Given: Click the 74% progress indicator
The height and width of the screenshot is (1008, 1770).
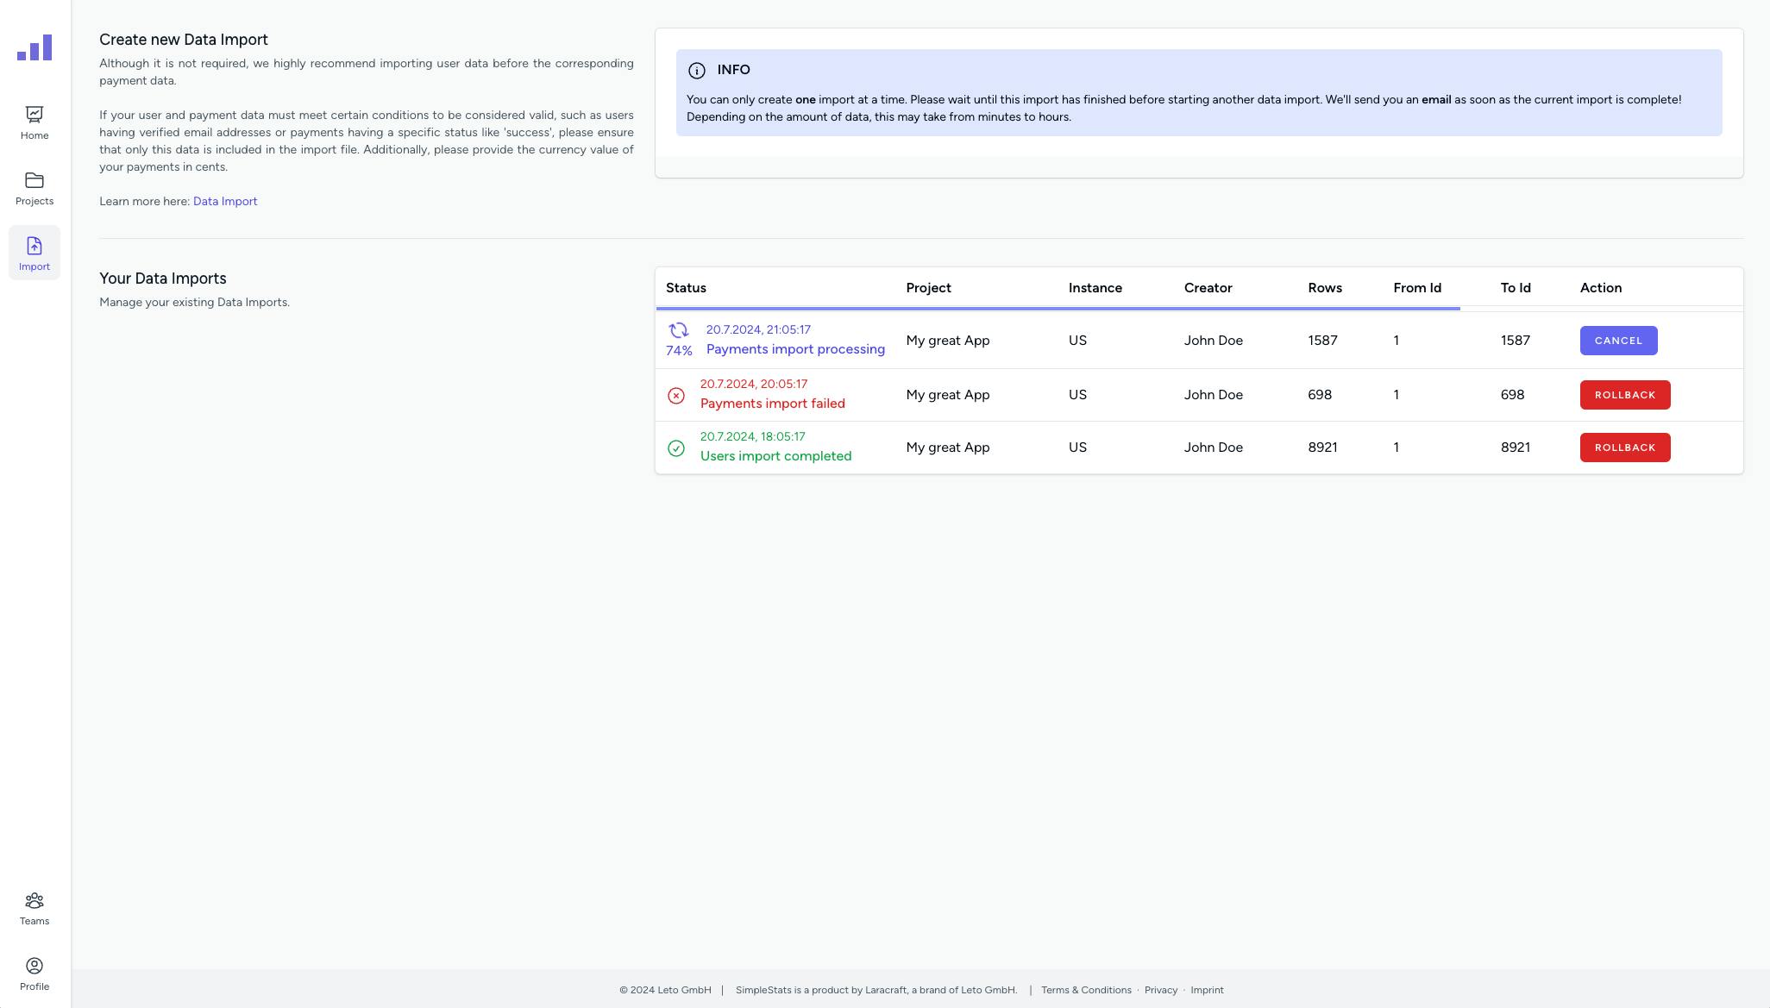Looking at the screenshot, I should (x=679, y=351).
